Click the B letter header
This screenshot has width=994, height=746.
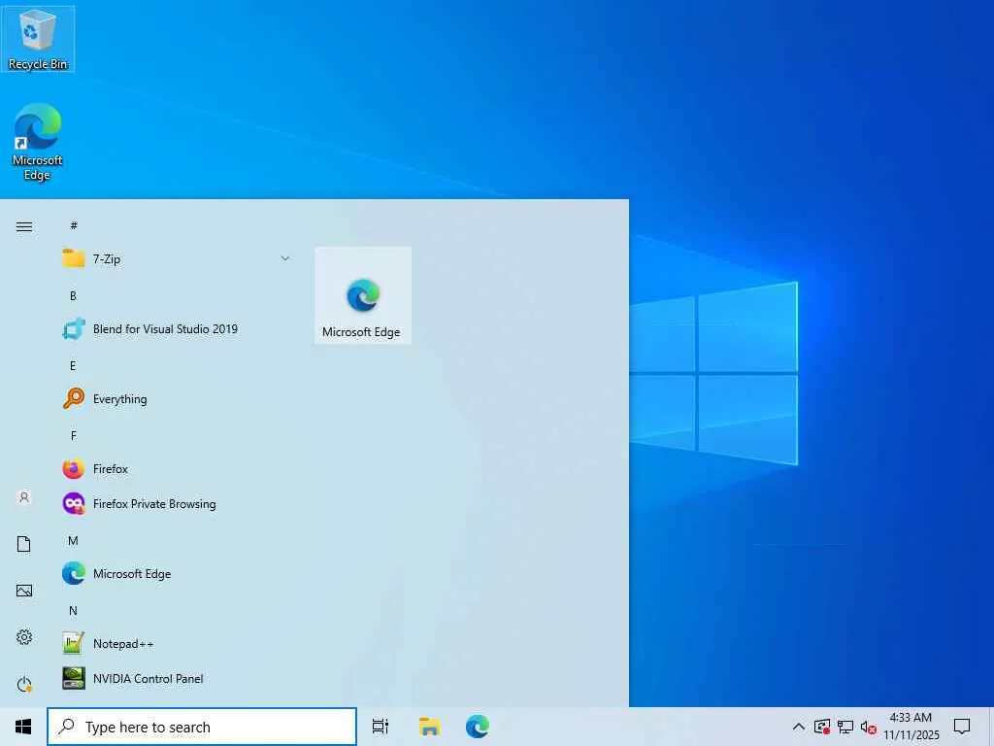tap(73, 295)
